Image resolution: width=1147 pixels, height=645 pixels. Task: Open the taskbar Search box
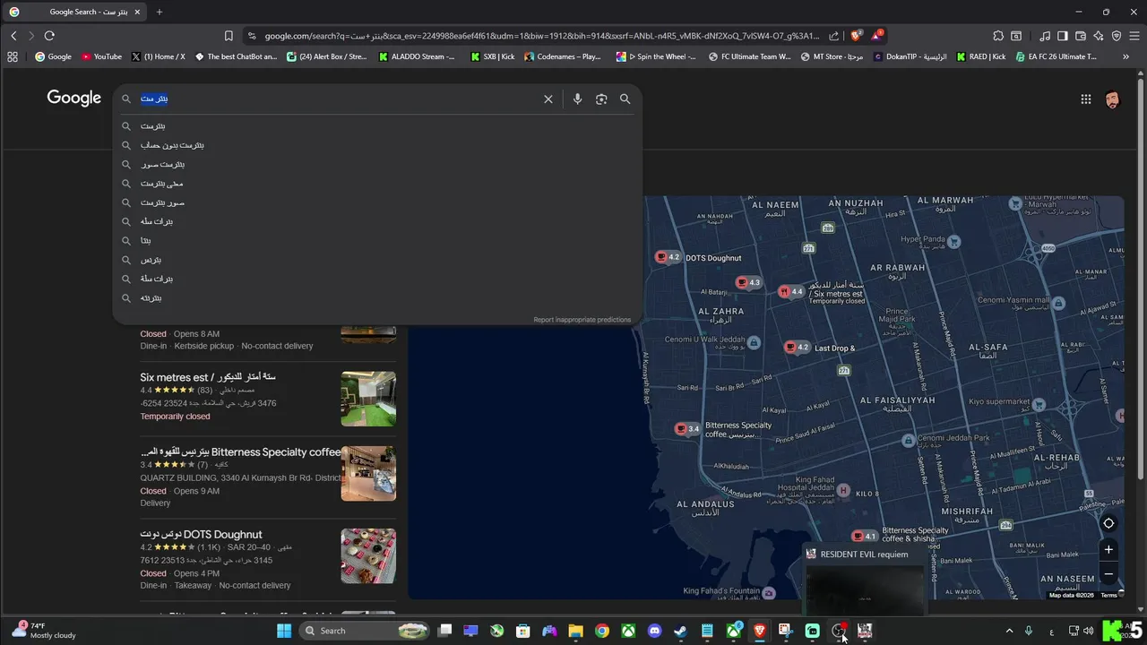[364, 631]
